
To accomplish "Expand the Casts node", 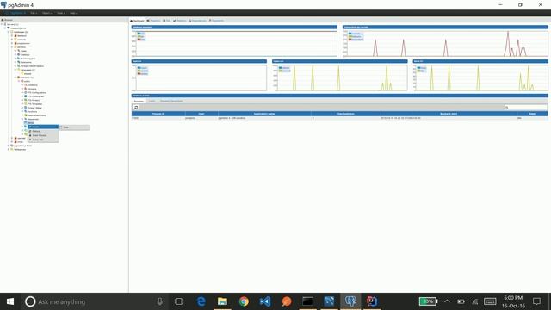I will coord(15,51).
